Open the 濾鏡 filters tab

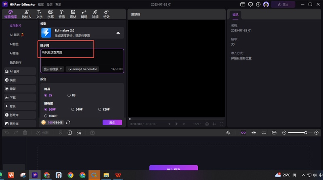tap(95, 14)
